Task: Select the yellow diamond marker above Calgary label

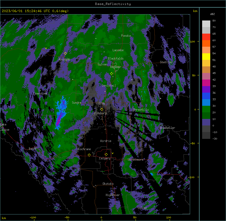Action: (x=106, y=155)
